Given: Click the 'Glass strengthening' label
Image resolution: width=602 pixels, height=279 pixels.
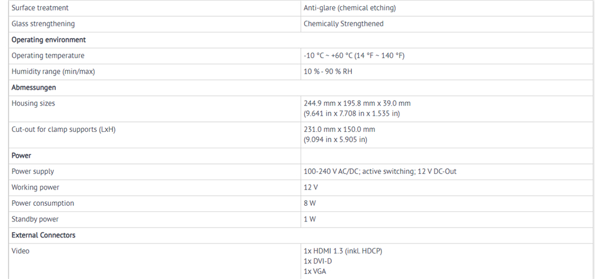Looking at the screenshot, I should [43, 24].
